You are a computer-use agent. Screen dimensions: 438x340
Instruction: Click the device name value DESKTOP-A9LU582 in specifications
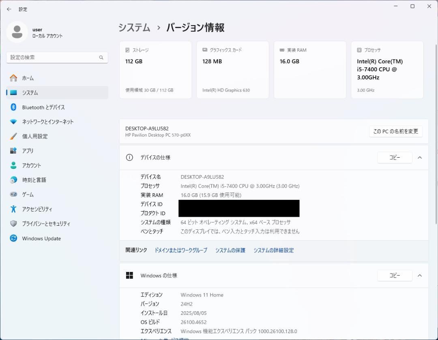click(202, 177)
